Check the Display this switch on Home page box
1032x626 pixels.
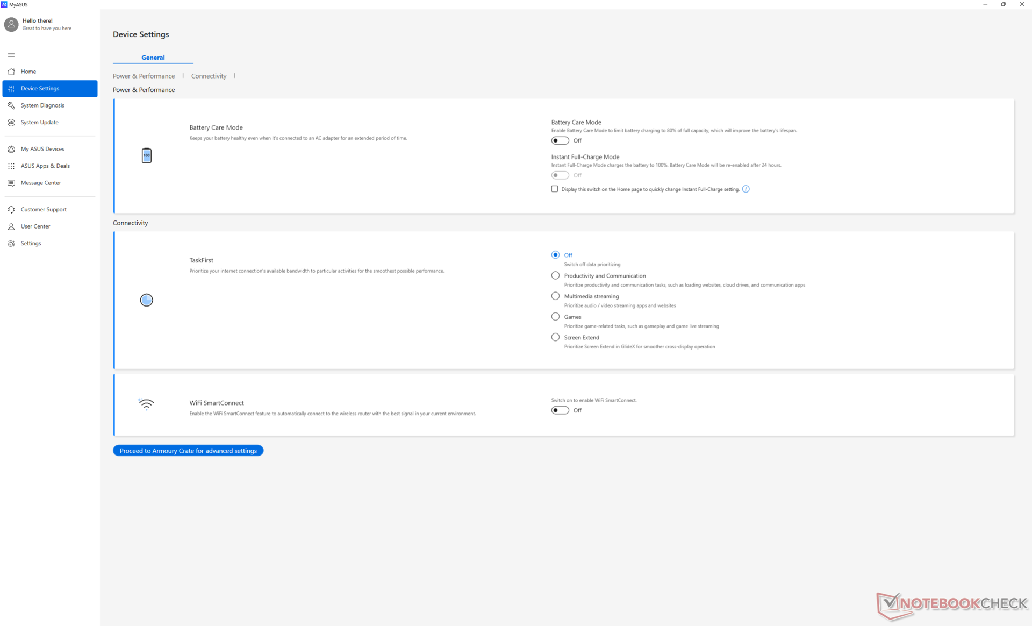[x=555, y=189]
